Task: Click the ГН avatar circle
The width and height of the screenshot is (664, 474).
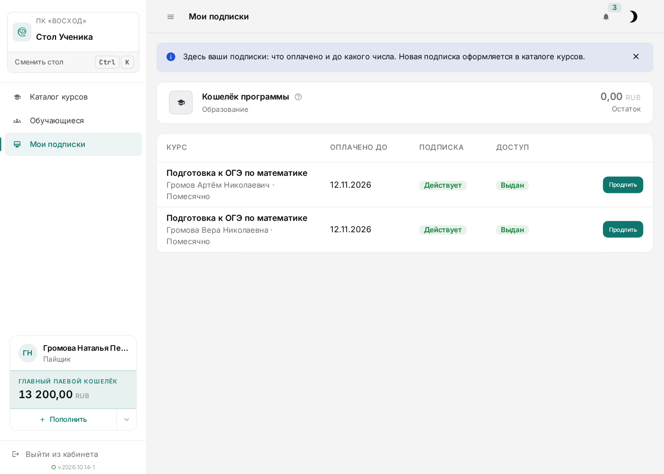Action: (28, 353)
